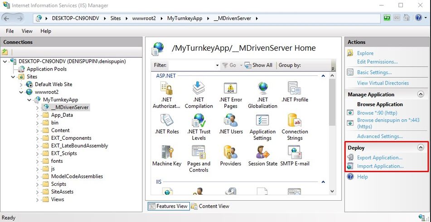Viewport: 431px width, 222px height.
Task: Collapse the Deploy section chevron
Action: (421, 147)
